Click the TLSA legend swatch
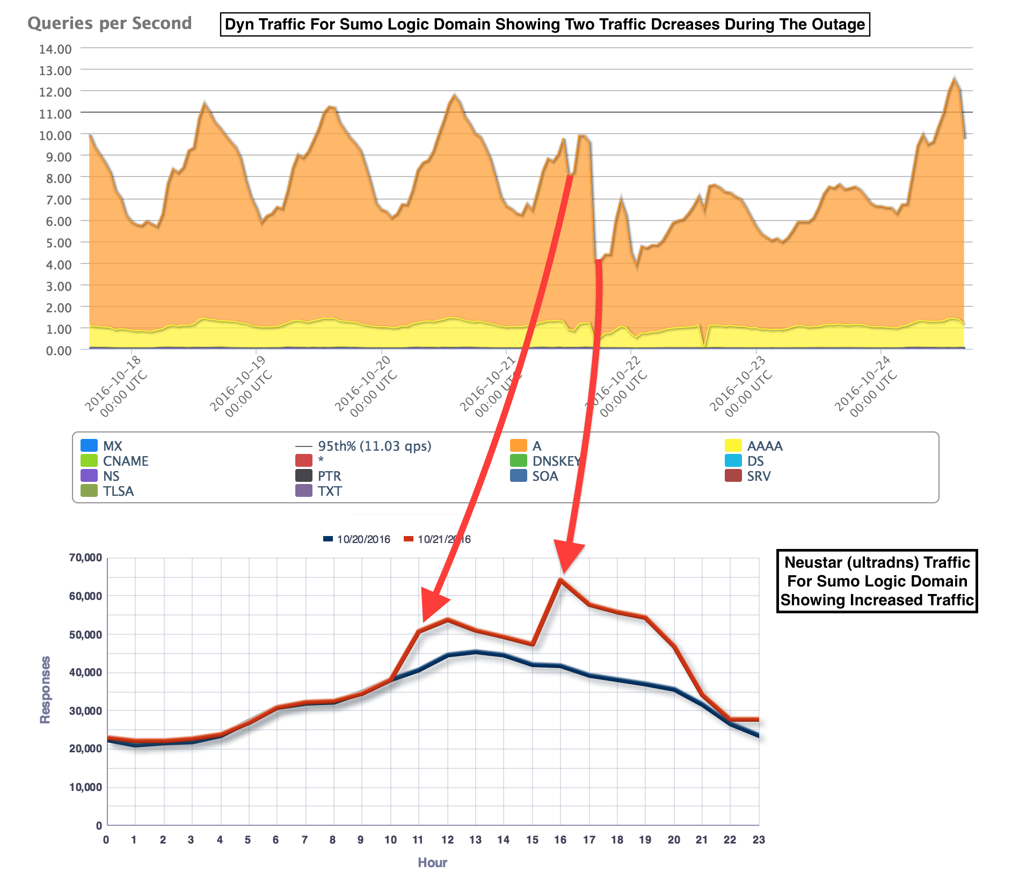This screenshot has width=1019, height=880. 89,490
